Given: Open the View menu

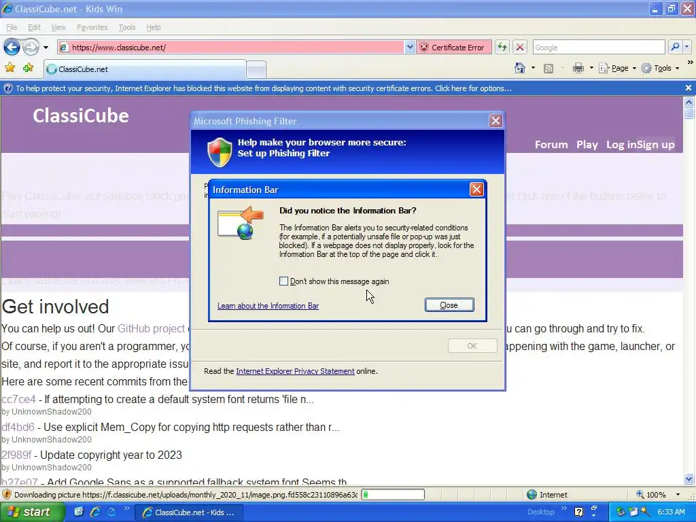Looking at the screenshot, I should (x=58, y=27).
